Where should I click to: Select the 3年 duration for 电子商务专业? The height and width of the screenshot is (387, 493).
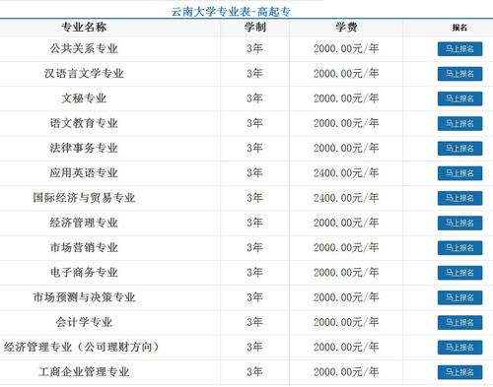[x=254, y=273]
